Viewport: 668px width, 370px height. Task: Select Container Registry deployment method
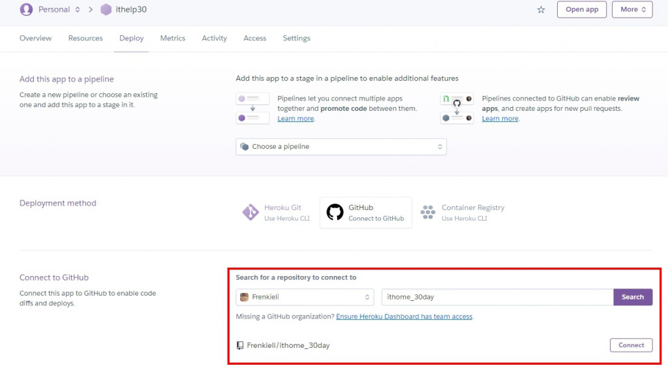click(x=463, y=212)
